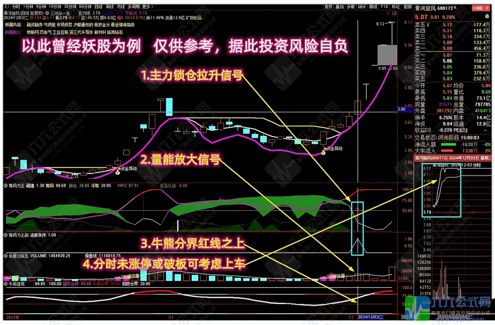Click the 筹码为王 indicator panel circle icon
This screenshot has height=325, width=495.
coord(4,186)
